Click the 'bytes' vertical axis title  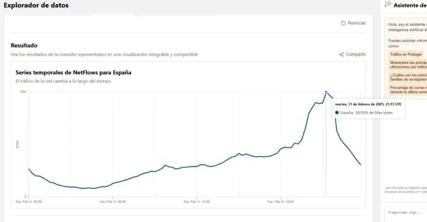(x=18, y=145)
